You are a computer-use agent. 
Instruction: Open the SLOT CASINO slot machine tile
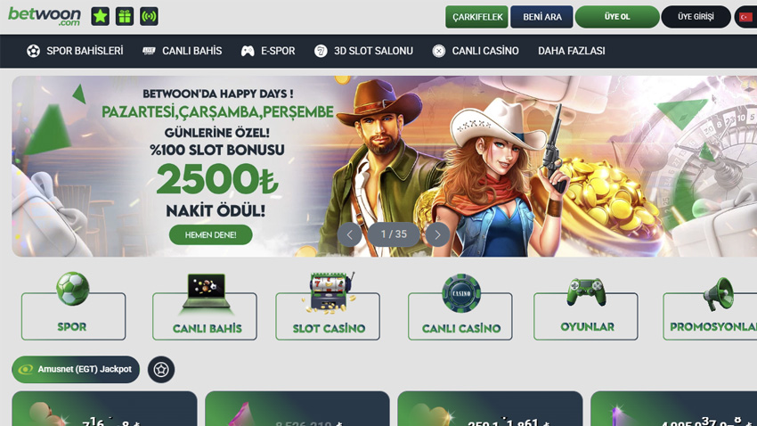tap(328, 307)
